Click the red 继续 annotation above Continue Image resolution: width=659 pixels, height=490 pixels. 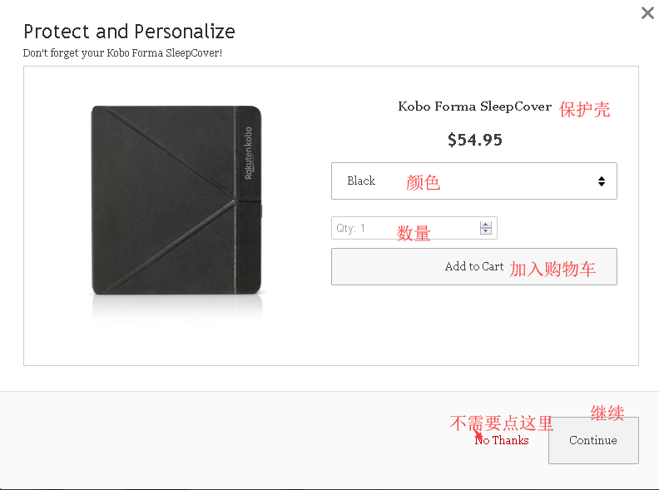[x=607, y=413]
